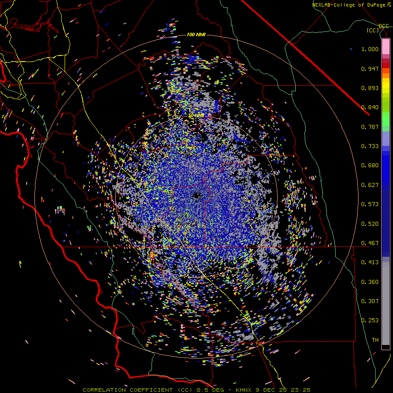Click the TH threshold label
The image size is (393, 393).
coord(375,340)
